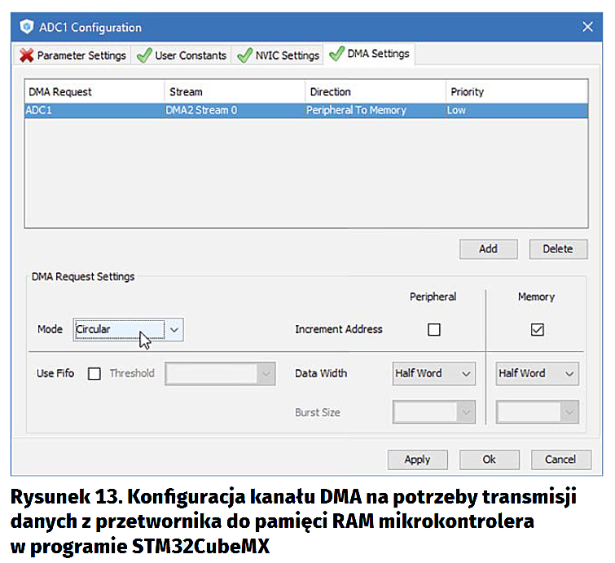Switch to the Parameter Settings tab
615x563 pixels.
(x=73, y=55)
